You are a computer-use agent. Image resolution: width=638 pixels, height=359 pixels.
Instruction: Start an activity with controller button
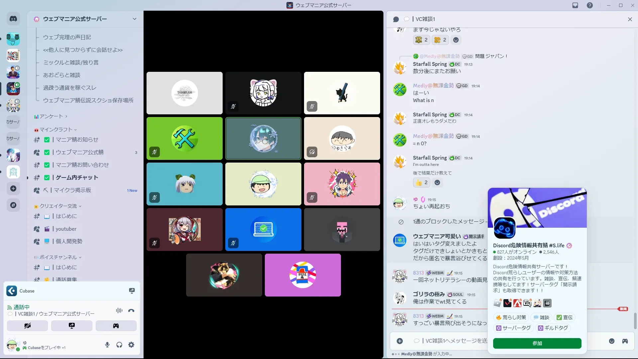[x=116, y=326]
